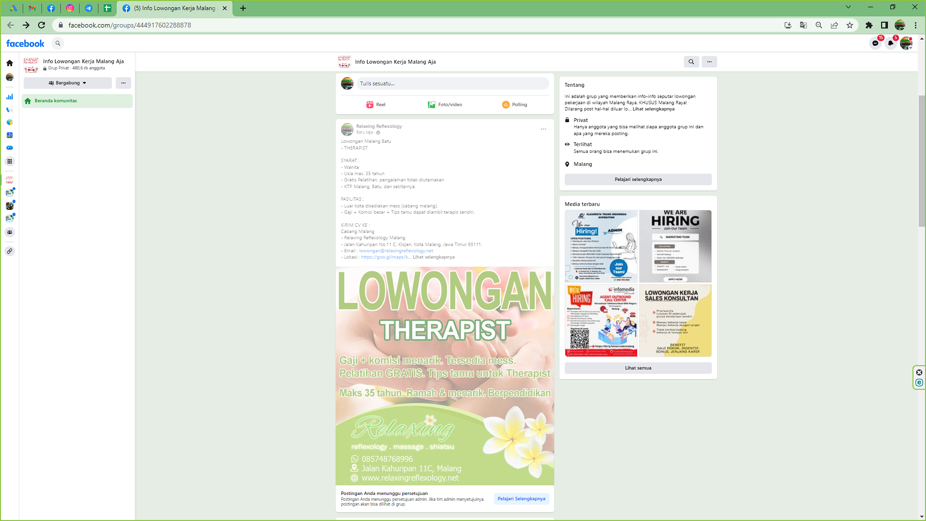Open the Facebook home icon in left rail
This screenshot has width=926, height=521.
tap(10, 63)
